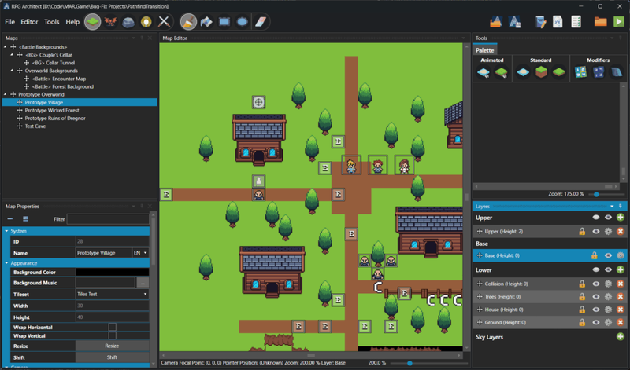The width and height of the screenshot is (630, 370).
Task: Open the EN language dropdown
Action: 140,253
